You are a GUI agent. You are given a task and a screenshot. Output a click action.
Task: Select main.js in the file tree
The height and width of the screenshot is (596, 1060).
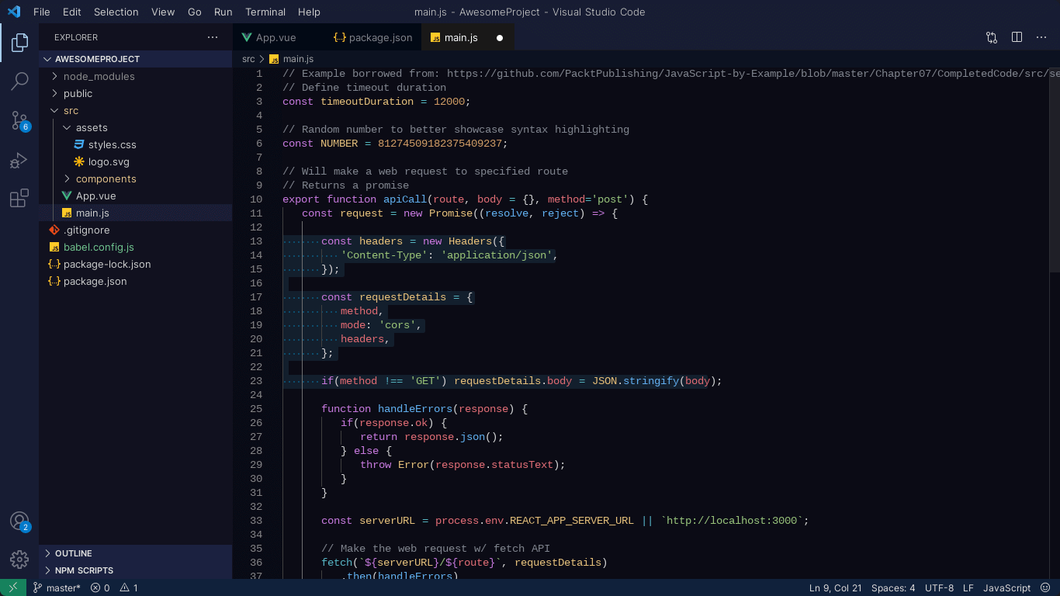click(x=92, y=213)
